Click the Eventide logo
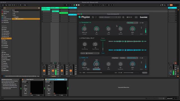The image size is (180, 101). click(x=143, y=17)
